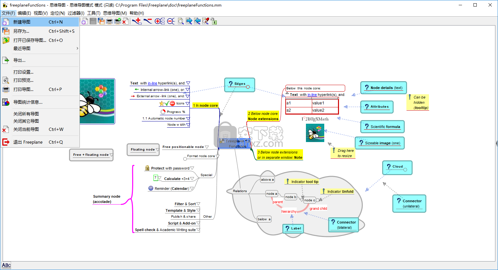Select the Scientific formula node
This screenshot has height=270, width=498.
(x=382, y=127)
